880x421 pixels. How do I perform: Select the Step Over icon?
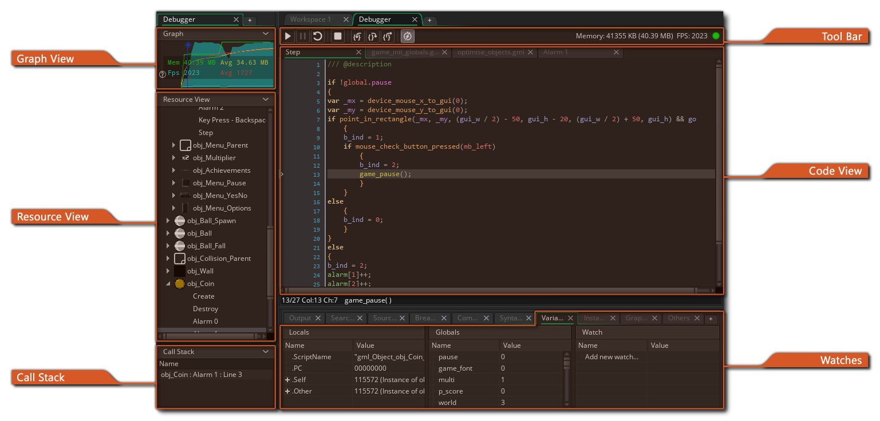372,35
